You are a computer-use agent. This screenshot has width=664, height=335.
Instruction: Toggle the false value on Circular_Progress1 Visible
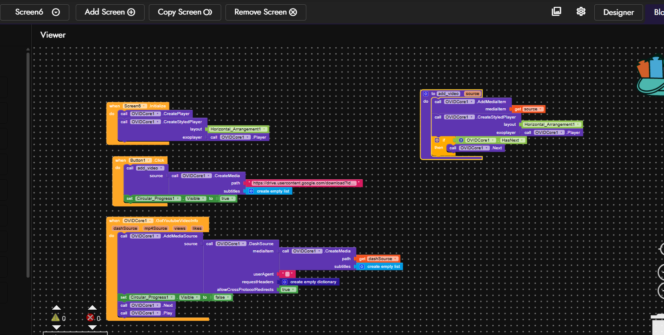click(x=222, y=297)
